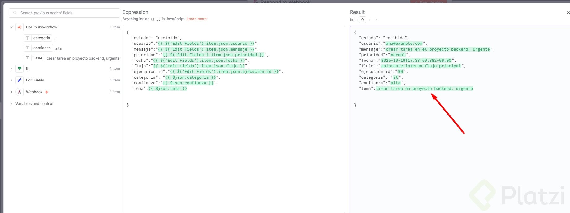Click the Result heading
The height and width of the screenshot is (213, 570).
pos(357,12)
